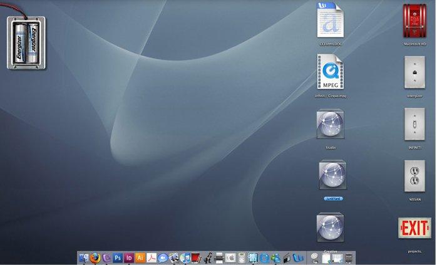Click the printer icon in the dock

coord(219,258)
